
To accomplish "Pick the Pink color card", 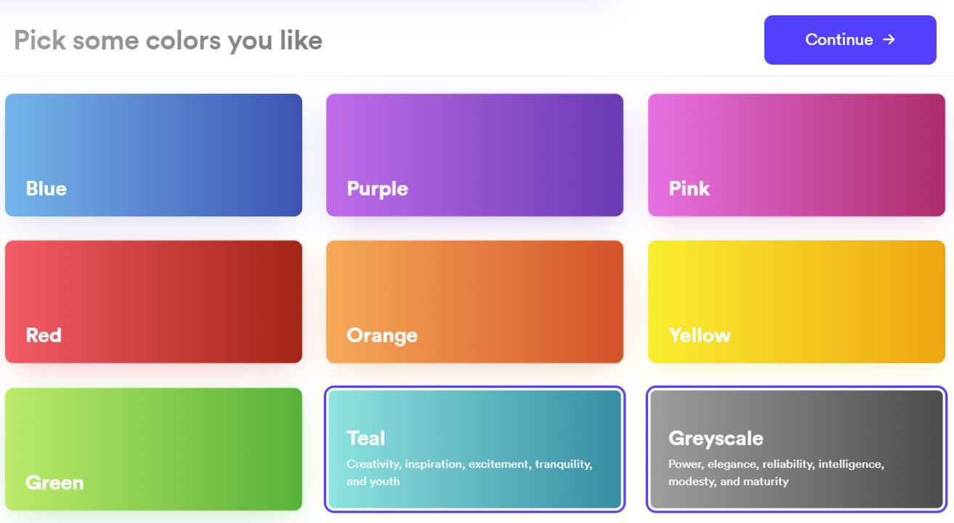I will [796, 155].
